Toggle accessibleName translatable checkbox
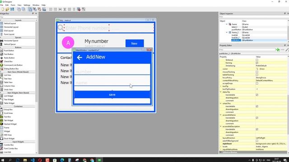This screenshot has height=162, width=289. [257, 118]
